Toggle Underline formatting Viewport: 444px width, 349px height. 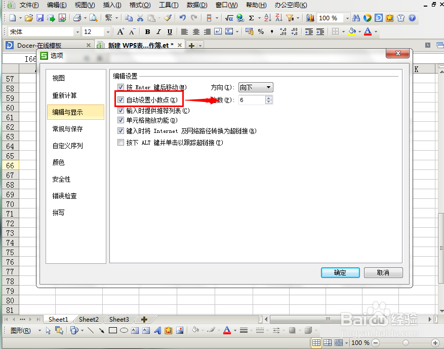click(170, 32)
